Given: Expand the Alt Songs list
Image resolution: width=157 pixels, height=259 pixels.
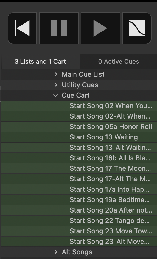Looking at the screenshot, I should tap(56, 252).
